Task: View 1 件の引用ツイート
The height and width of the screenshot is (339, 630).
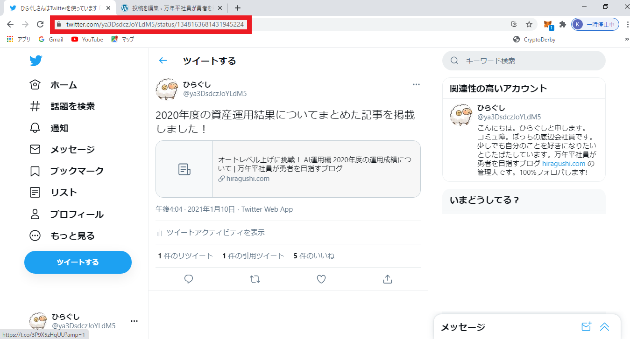Action: point(253,256)
